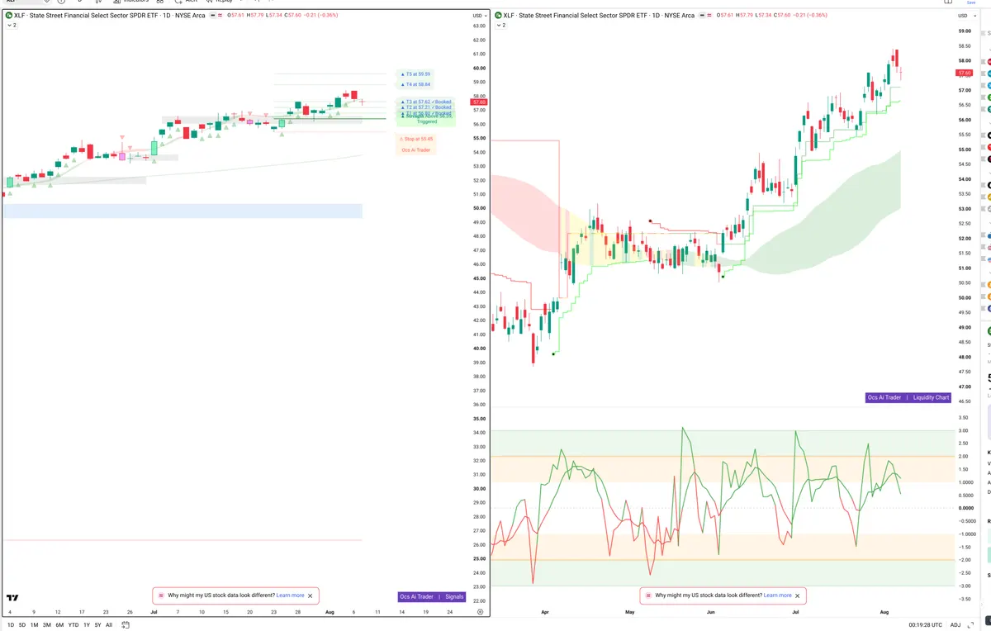Image resolution: width=991 pixels, height=631 pixels.
Task: Open the USD currency dropdown on right chart
Action: (x=965, y=16)
